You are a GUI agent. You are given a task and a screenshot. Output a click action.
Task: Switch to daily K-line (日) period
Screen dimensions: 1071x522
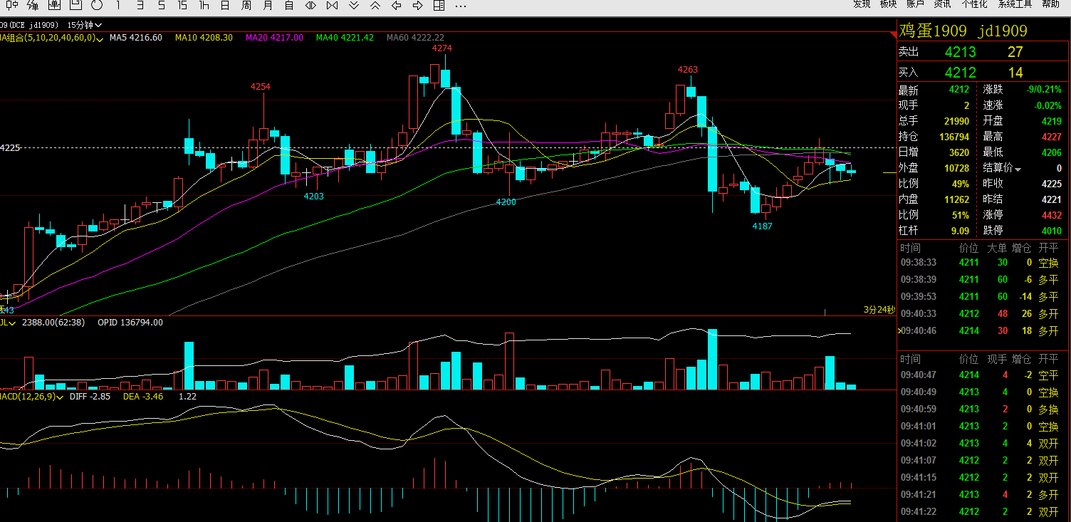point(225,5)
